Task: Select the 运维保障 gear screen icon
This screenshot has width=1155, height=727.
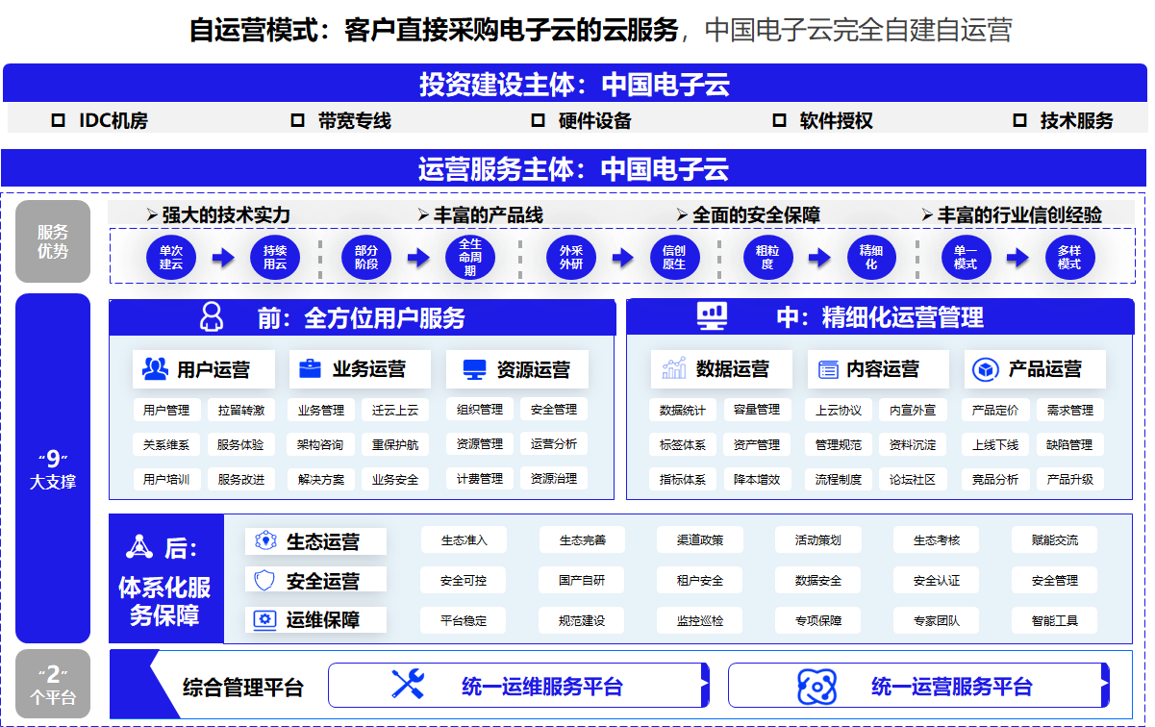Action: 264,619
